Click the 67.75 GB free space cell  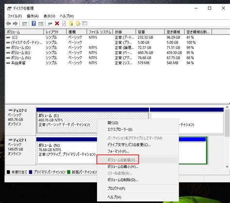point(173,58)
